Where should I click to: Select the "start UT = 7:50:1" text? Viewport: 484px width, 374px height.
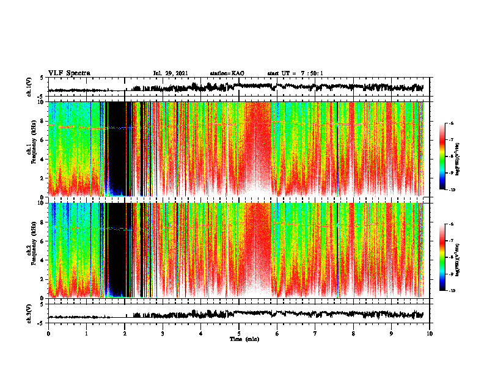[295, 73]
